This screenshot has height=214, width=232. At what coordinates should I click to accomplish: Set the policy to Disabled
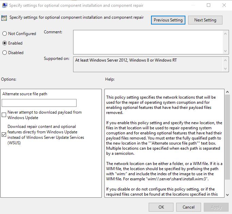click(x=4, y=53)
